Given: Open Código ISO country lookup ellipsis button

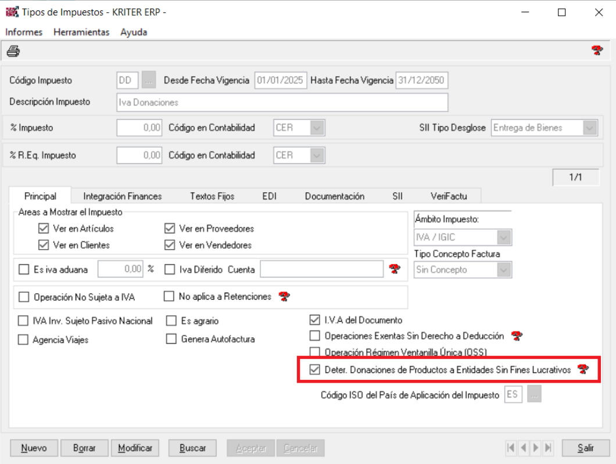Looking at the screenshot, I should 536,395.
